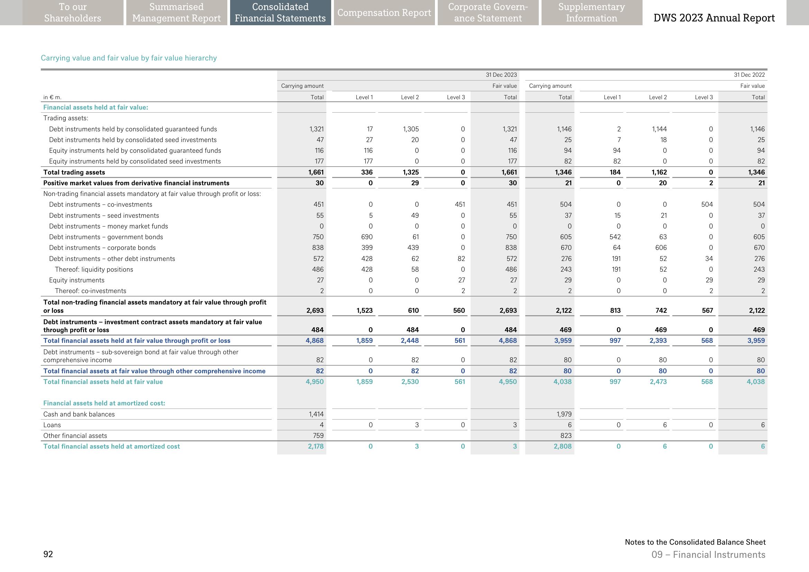The width and height of the screenshot is (809, 572).
Task: Go to Corporate Governance Statement tab
Action: pos(488,13)
